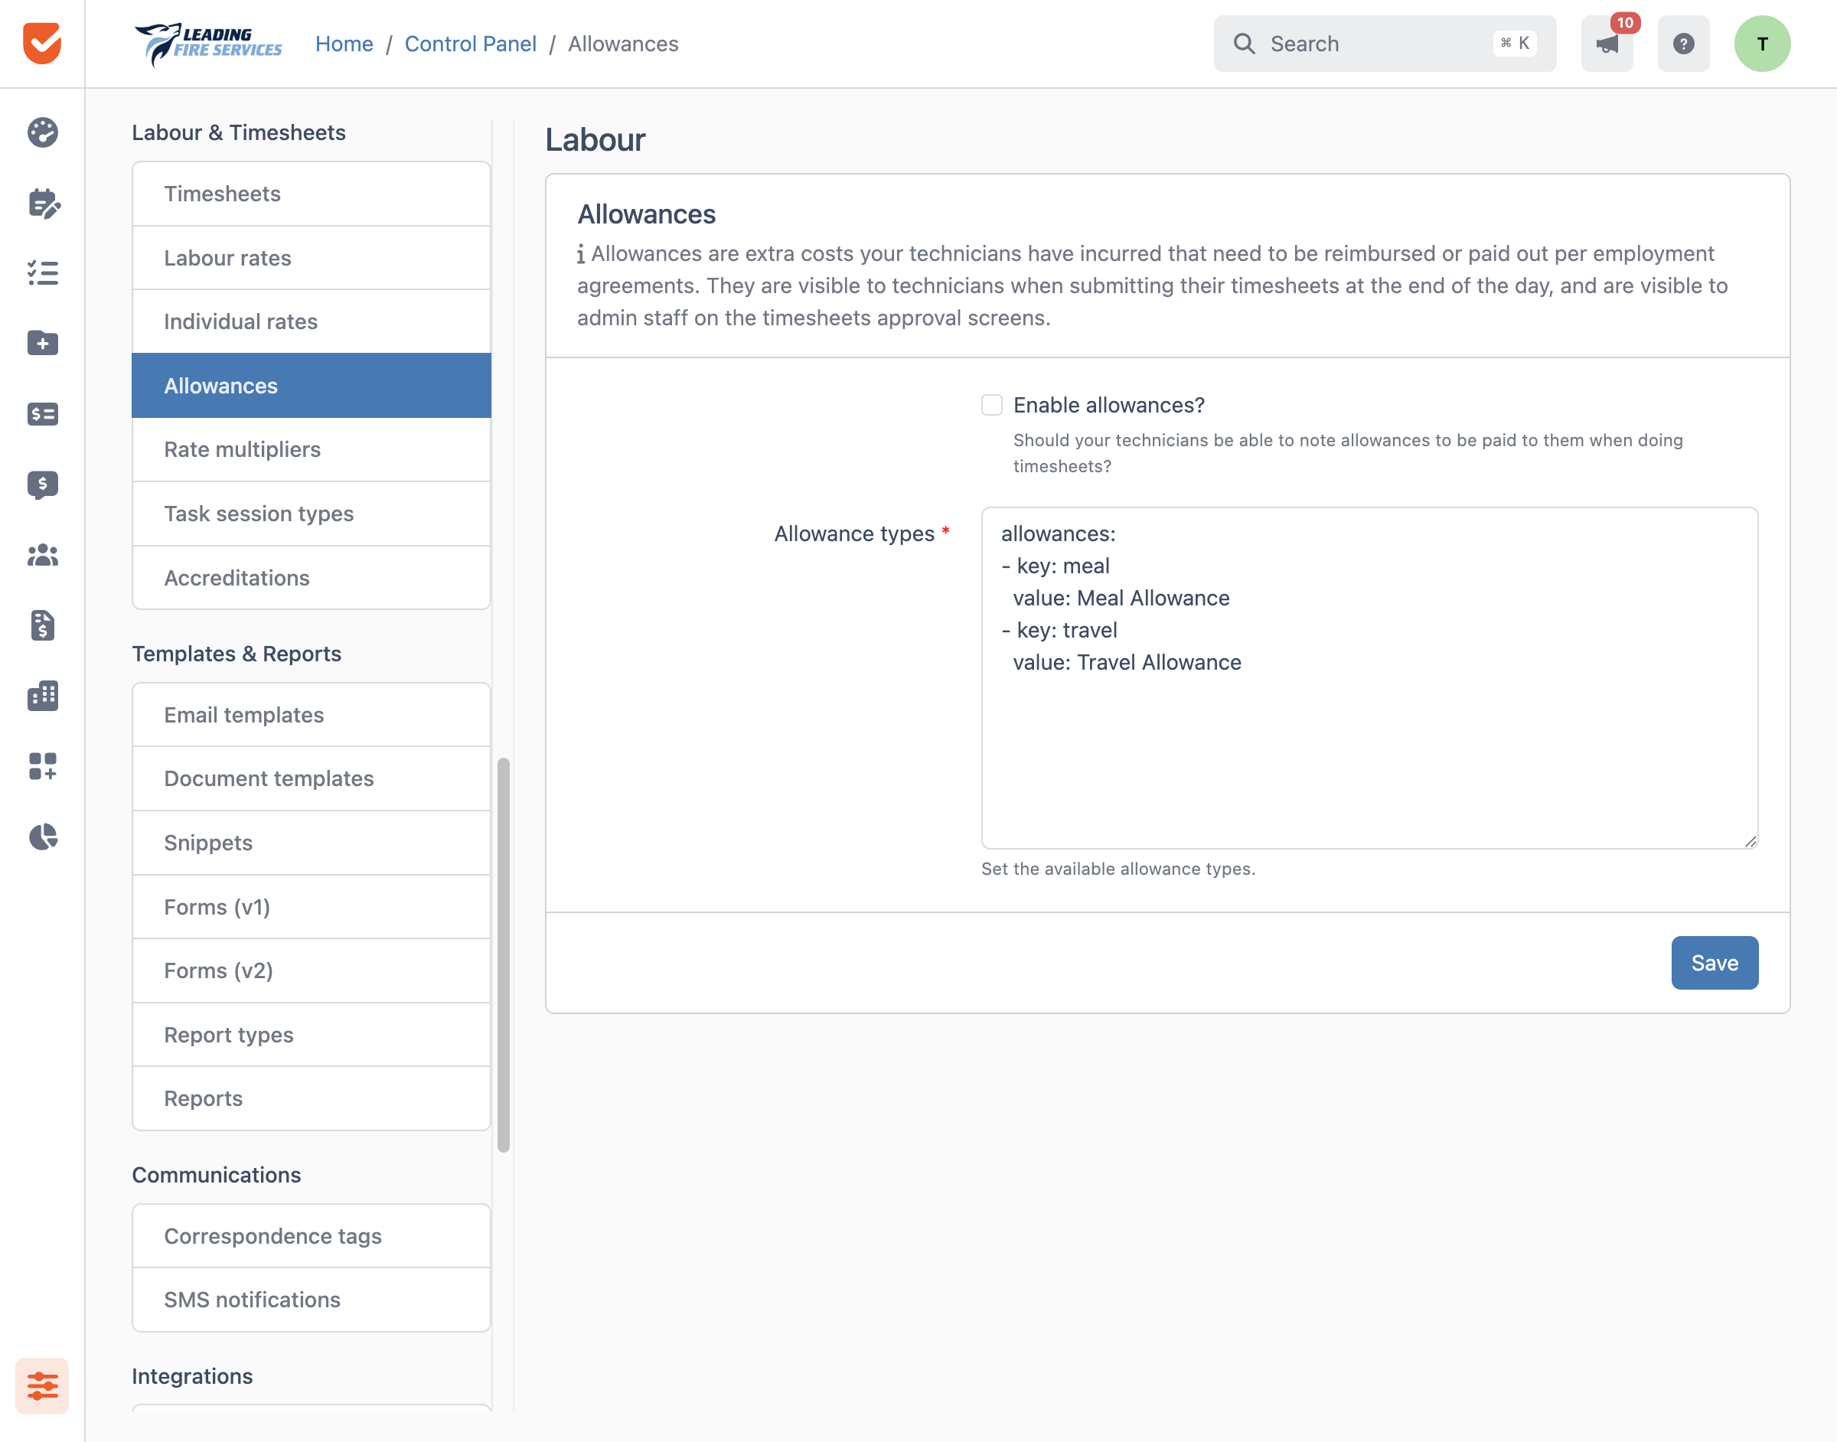Image resolution: width=1837 pixels, height=1442 pixels.
Task: Open the user avatar T menu
Action: 1762,43
